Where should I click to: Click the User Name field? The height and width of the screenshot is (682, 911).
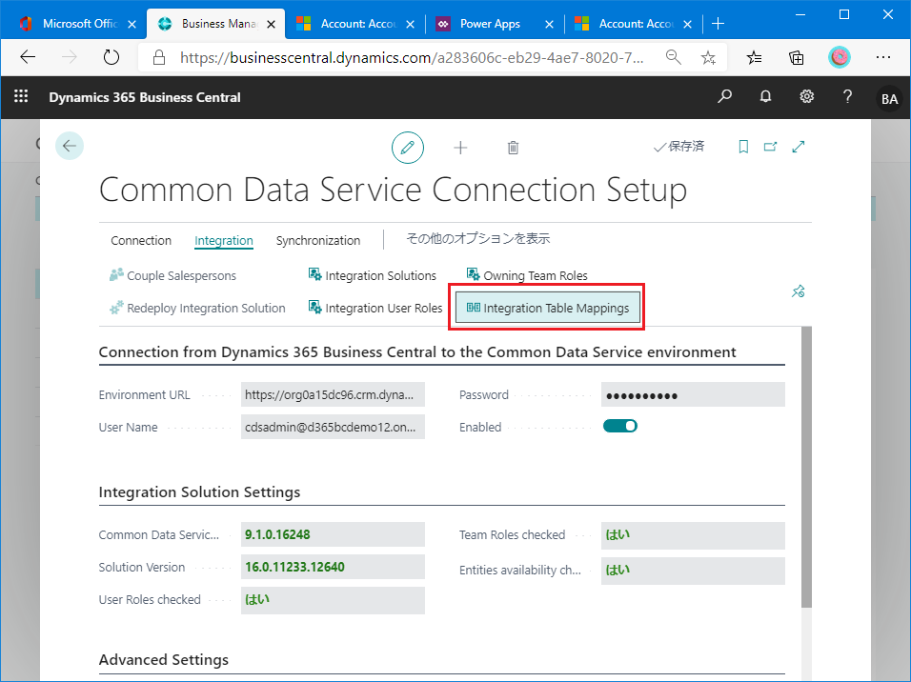click(x=333, y=427)
